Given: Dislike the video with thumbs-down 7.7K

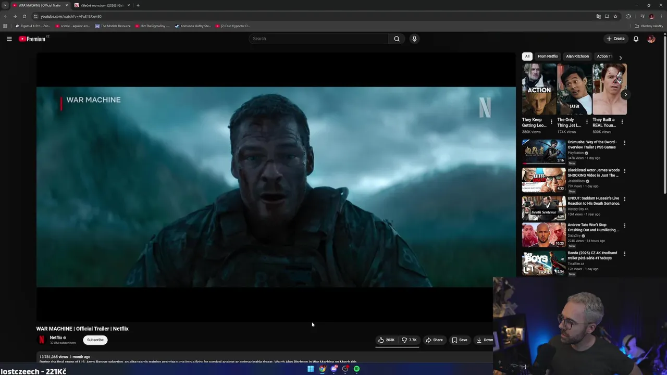Looking at the screenshot, I should 409,340.
